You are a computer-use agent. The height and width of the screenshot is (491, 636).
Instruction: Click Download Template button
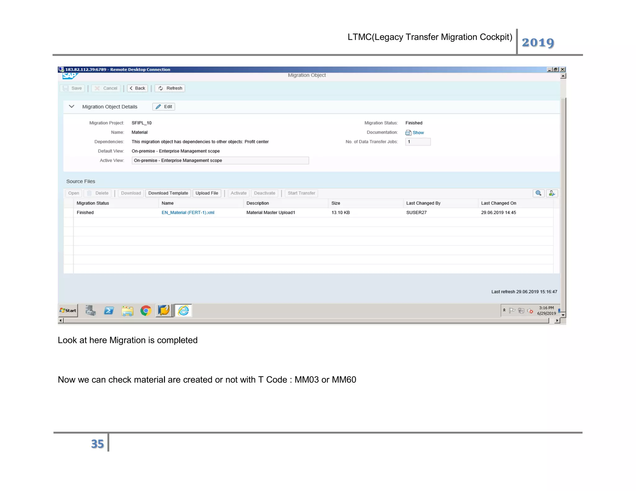tap(168, 193)
